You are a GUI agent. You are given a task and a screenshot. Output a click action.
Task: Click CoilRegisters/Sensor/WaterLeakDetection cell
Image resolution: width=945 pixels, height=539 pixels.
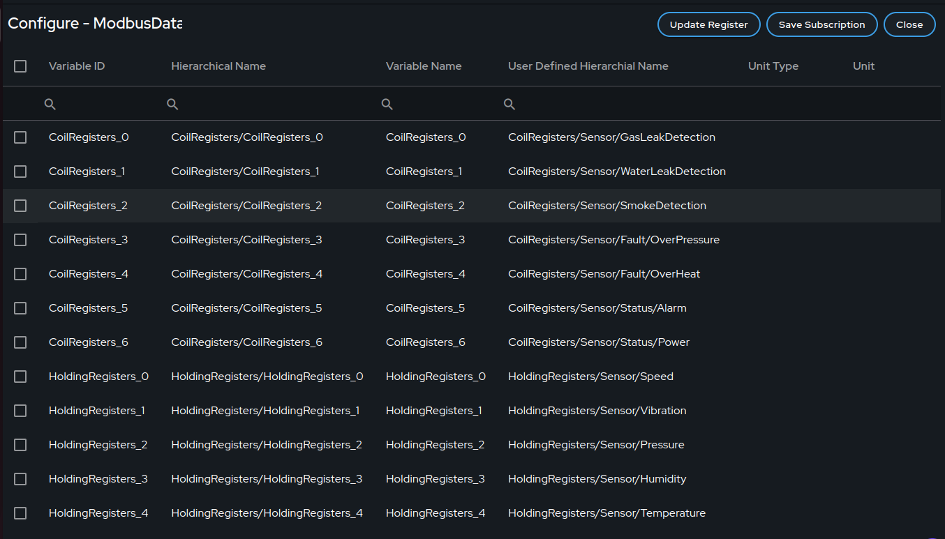coord(617,172)
